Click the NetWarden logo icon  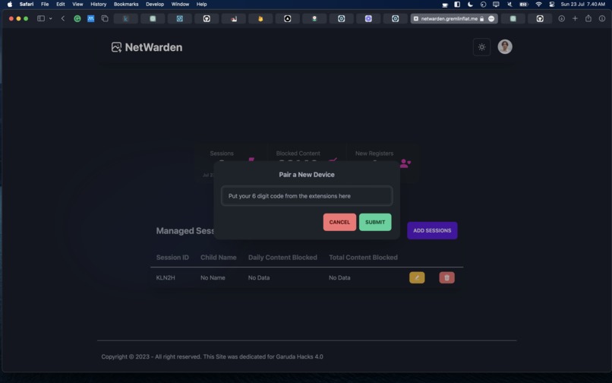[x=116, y=47]
